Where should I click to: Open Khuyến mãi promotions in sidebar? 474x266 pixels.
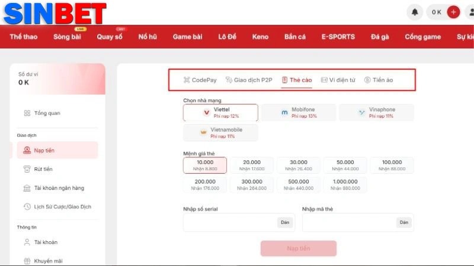coord(48,261)
